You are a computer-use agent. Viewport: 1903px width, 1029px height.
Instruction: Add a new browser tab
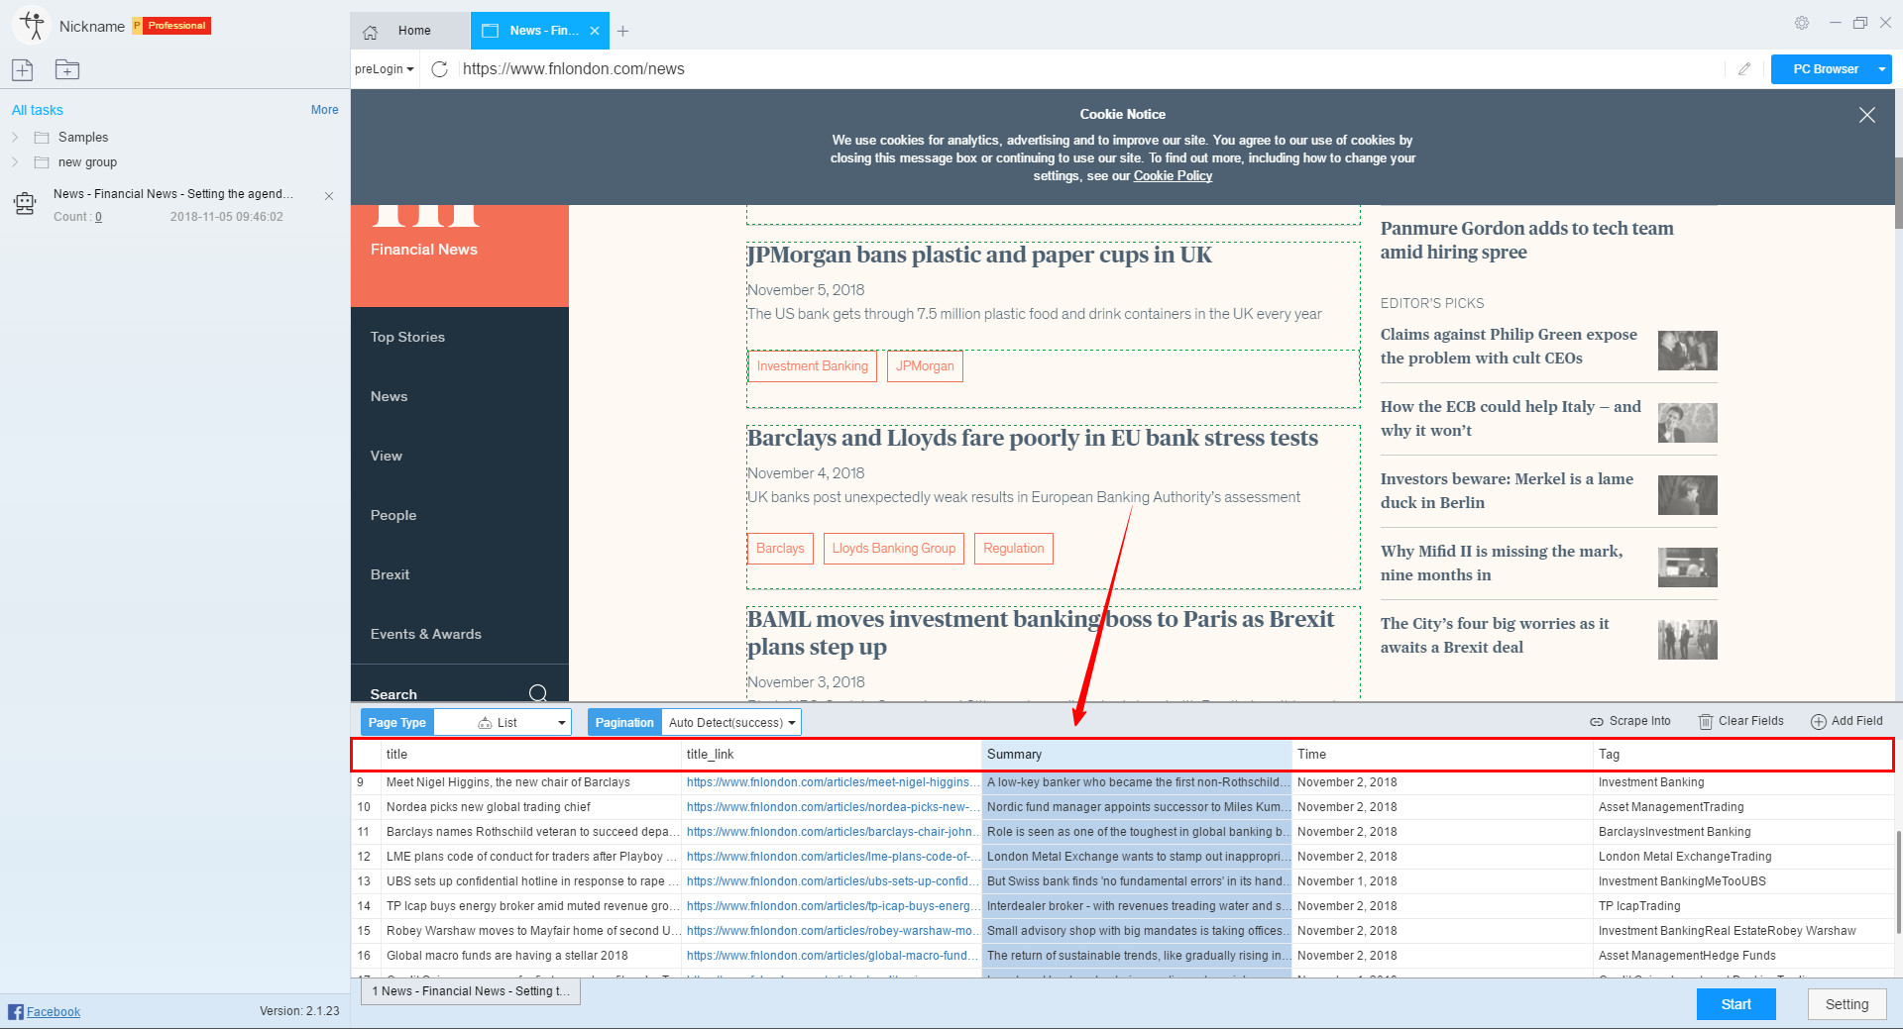622,31
